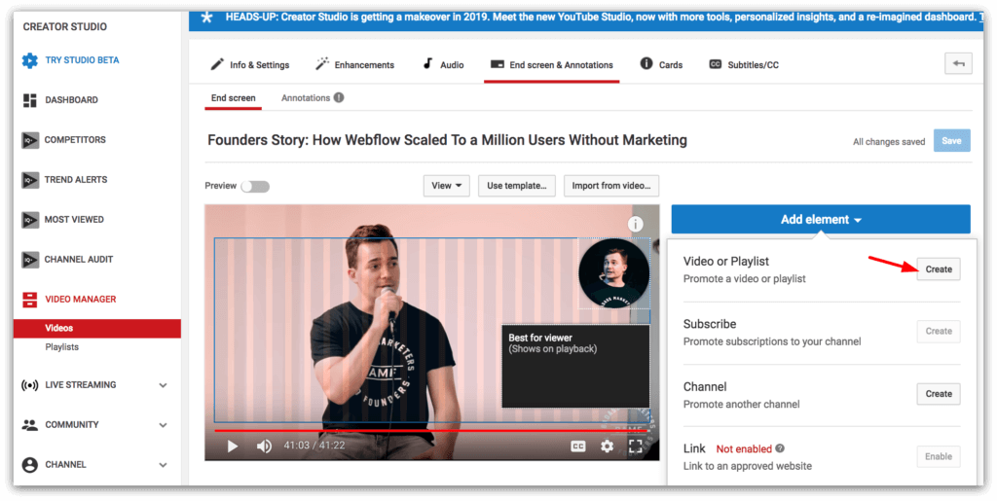Click the back arrow button at top right

coord(958,63)
